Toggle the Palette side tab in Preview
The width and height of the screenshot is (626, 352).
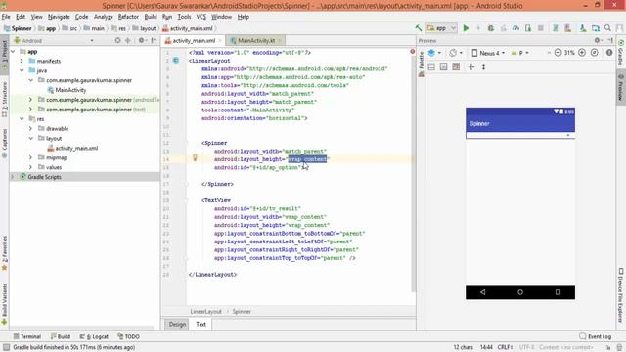tap(421, 64)
